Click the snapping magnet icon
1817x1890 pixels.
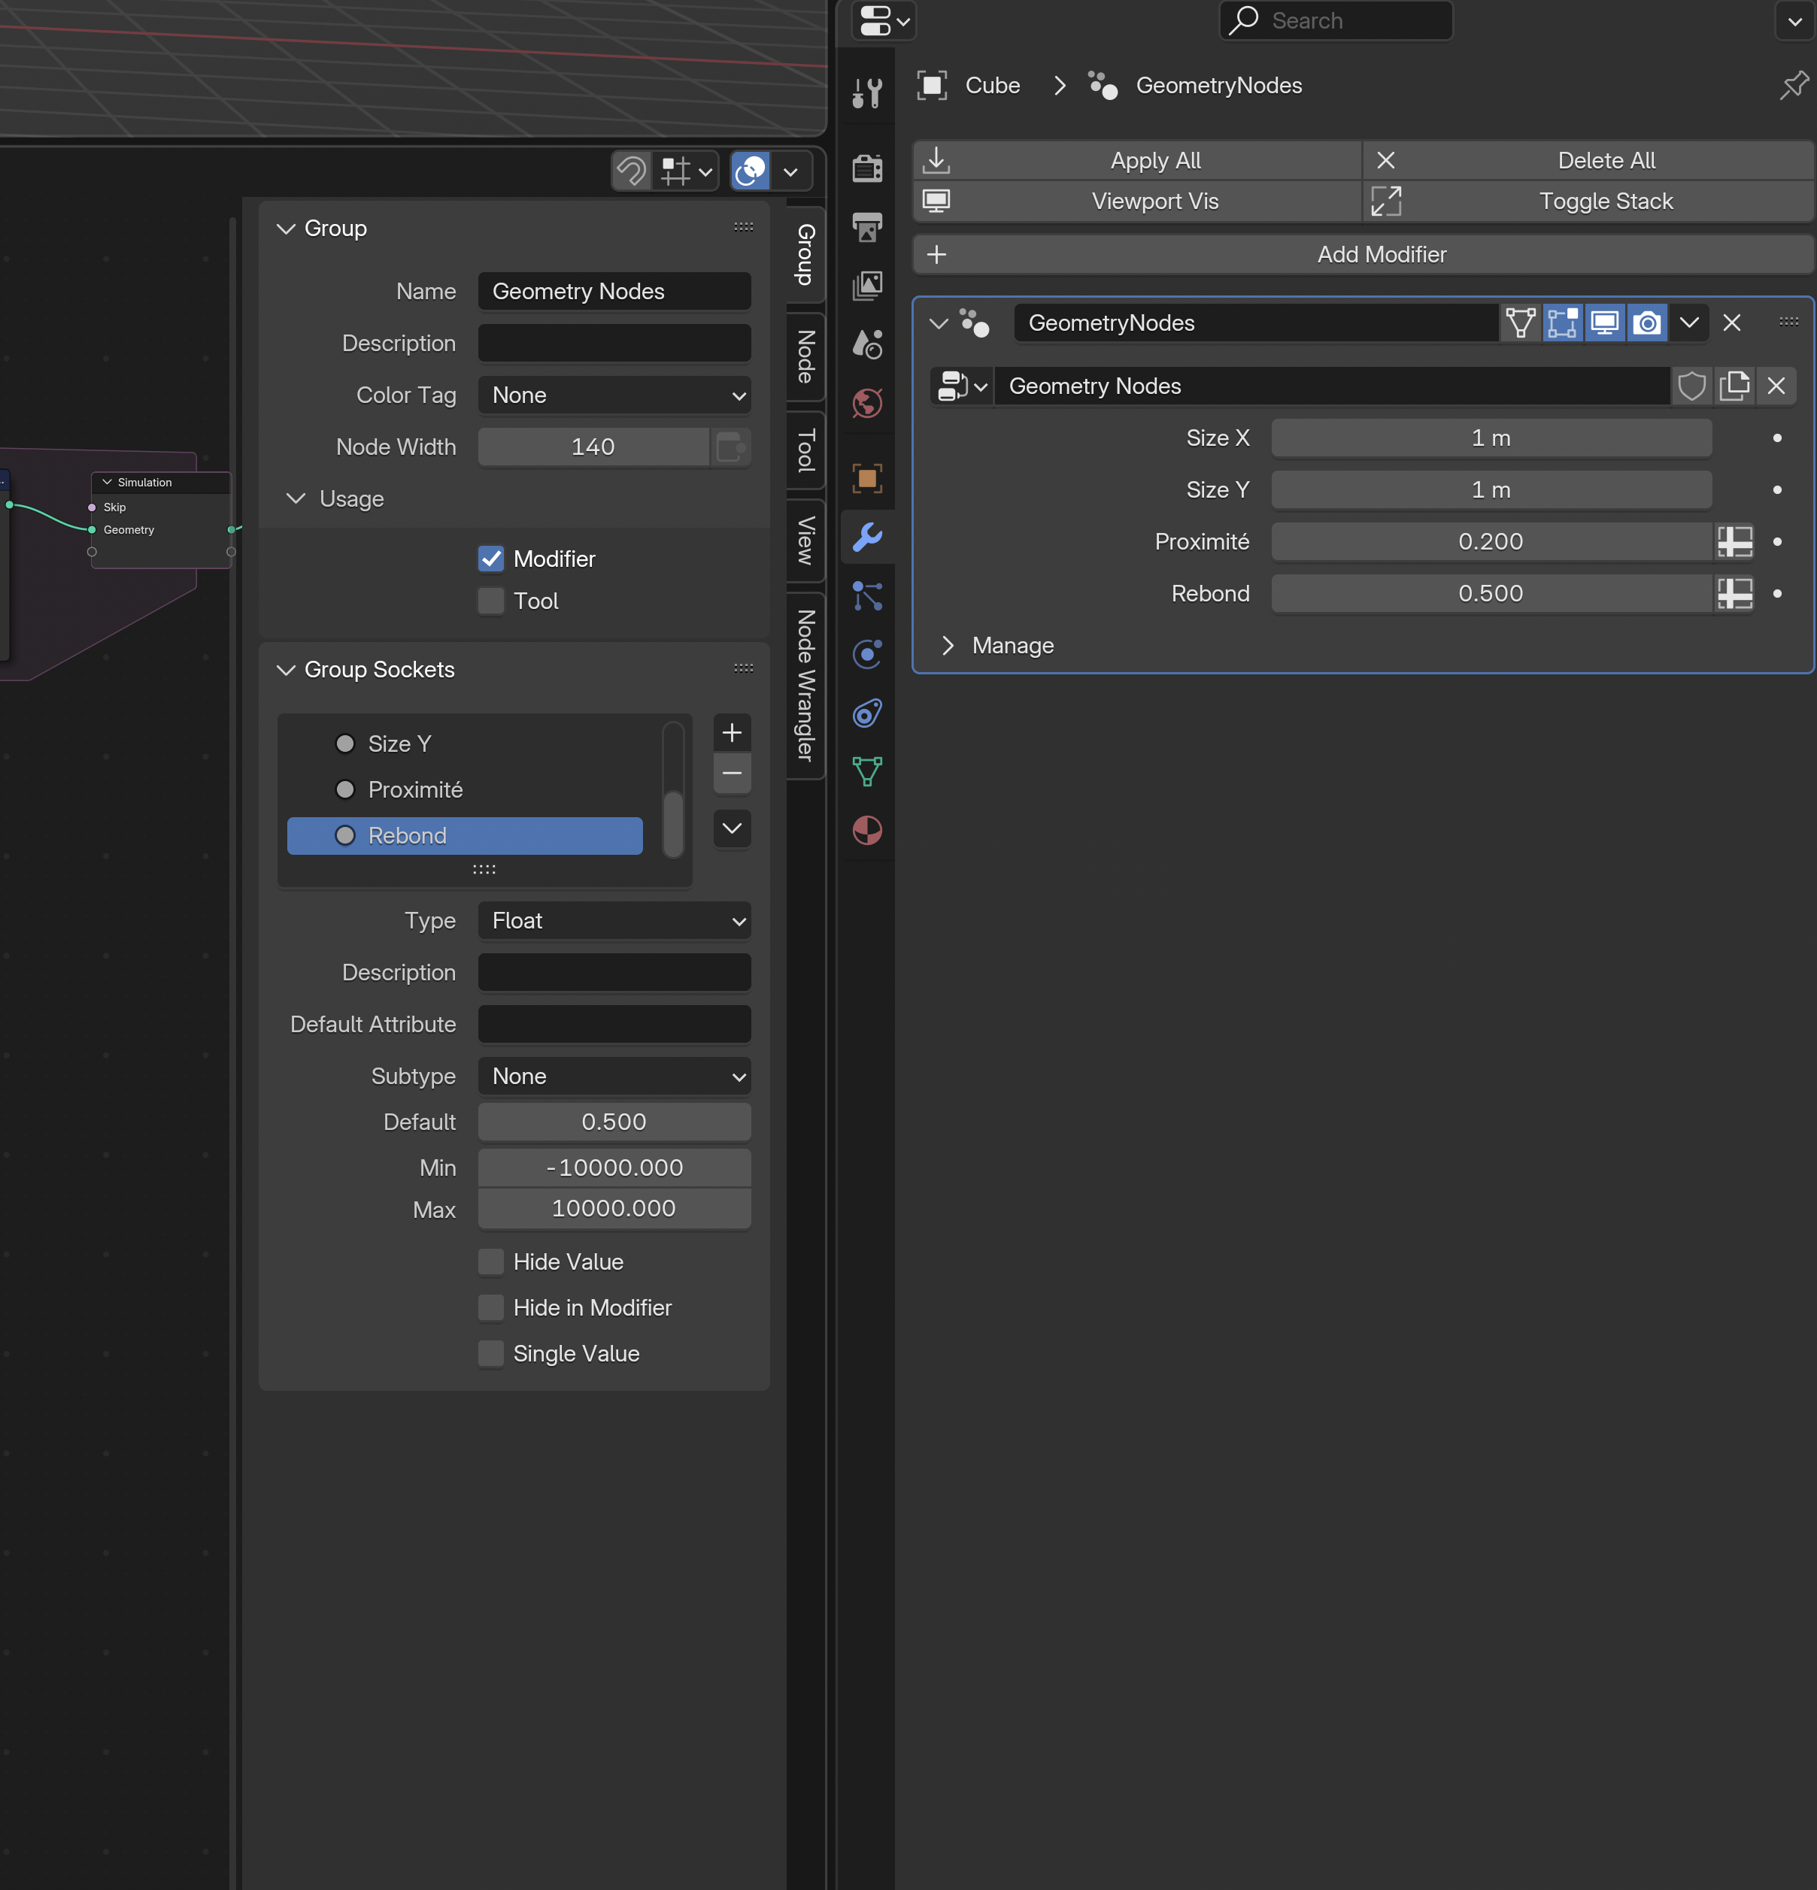[632, 171]
